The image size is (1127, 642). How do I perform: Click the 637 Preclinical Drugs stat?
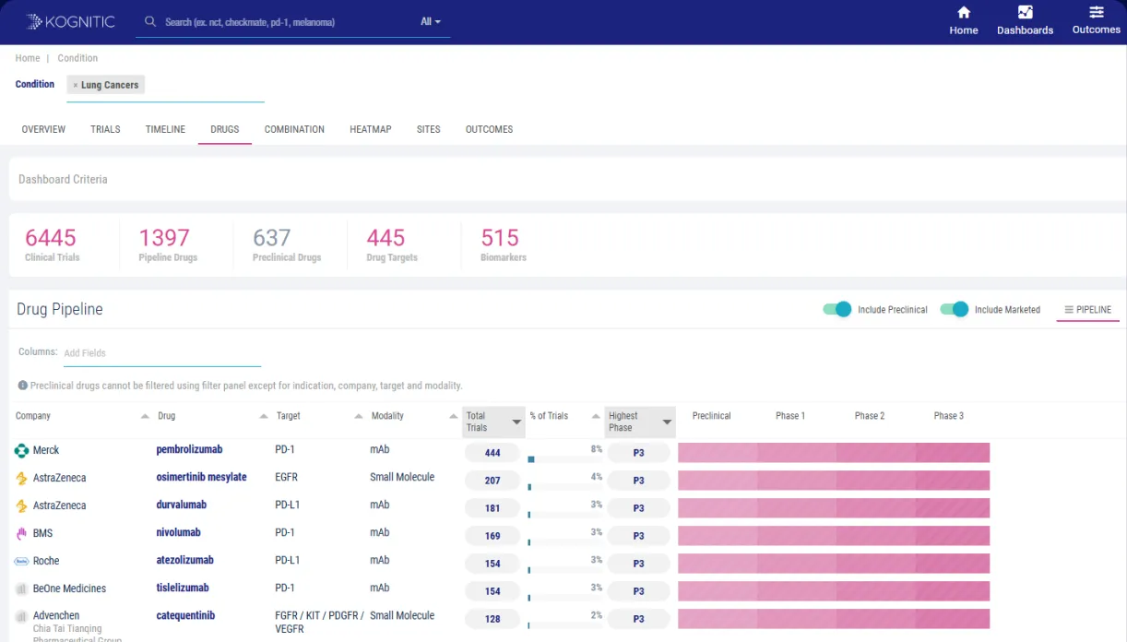(287, 245)
